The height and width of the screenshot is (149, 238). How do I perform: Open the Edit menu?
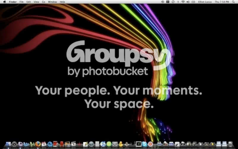tap(29, 2)
